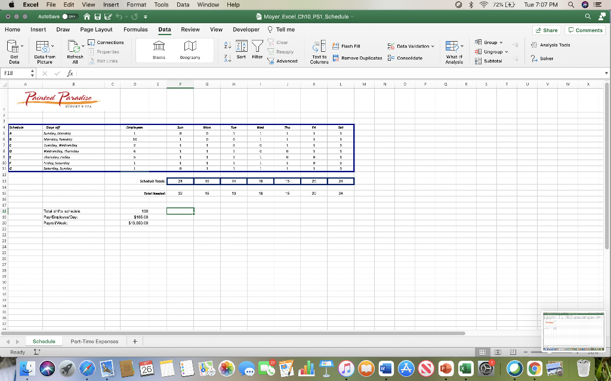This screenshot has height=381, width=611.
Task: Click the Get Data icon
Action: [13, 47]
